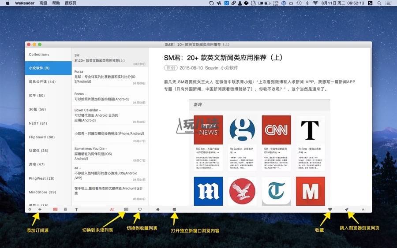Click the Daily Mail blue m icon

208,191
